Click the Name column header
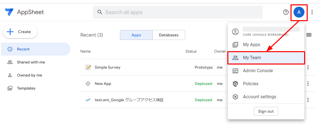 (85, 51)
